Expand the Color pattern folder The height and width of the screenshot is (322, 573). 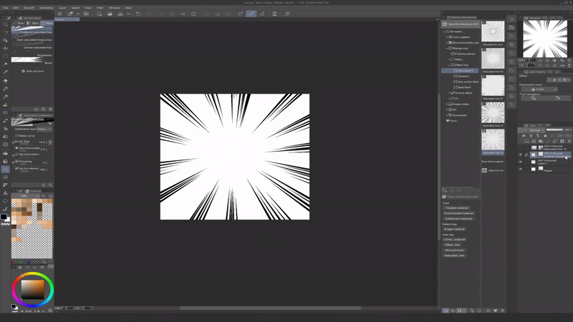pos(446,37)
